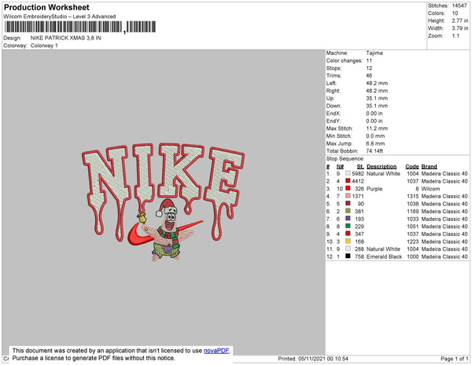The width and height of the screenshot is (472, 365).
Task: Click the 'Page 1 of 1' footer
Action: (x=454, y=359)
